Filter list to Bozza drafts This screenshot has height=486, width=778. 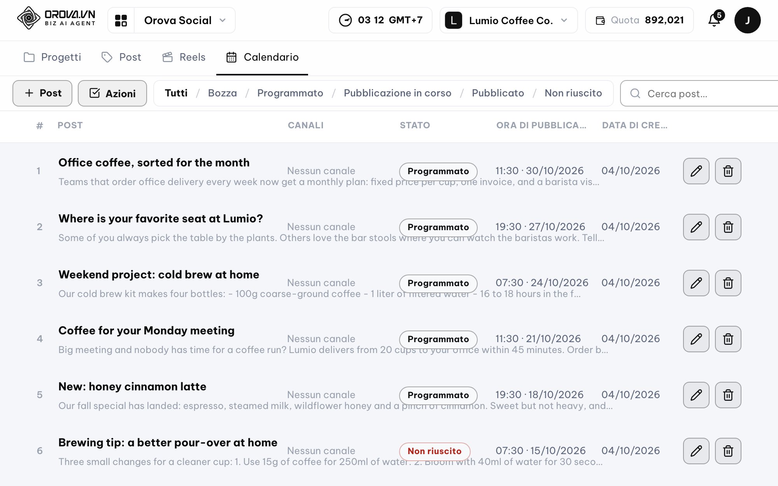(223, 93)
